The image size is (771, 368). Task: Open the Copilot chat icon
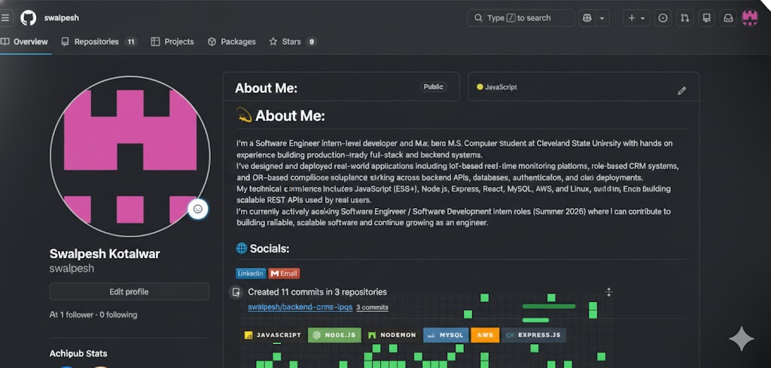tap(587, 18)
